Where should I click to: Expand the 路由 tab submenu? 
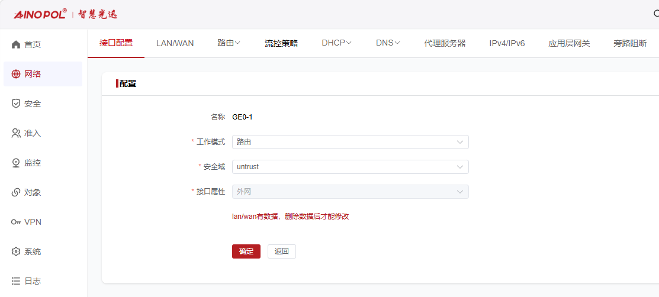click(229, 43)
